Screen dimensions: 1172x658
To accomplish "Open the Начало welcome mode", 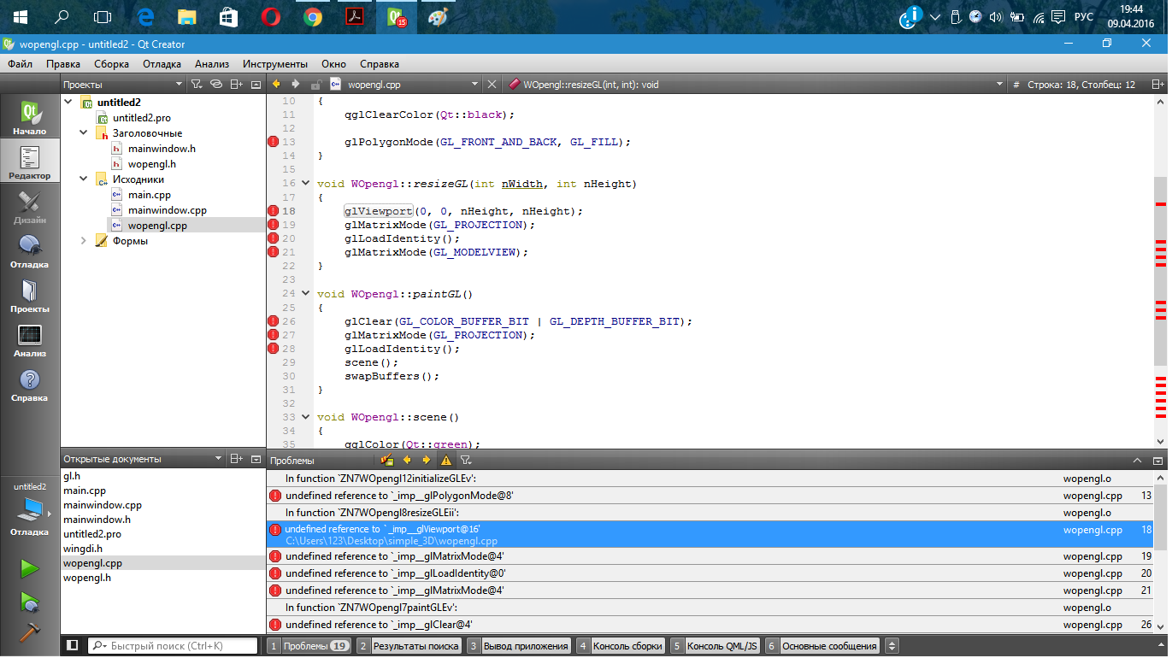I will [x=30, y=116].
